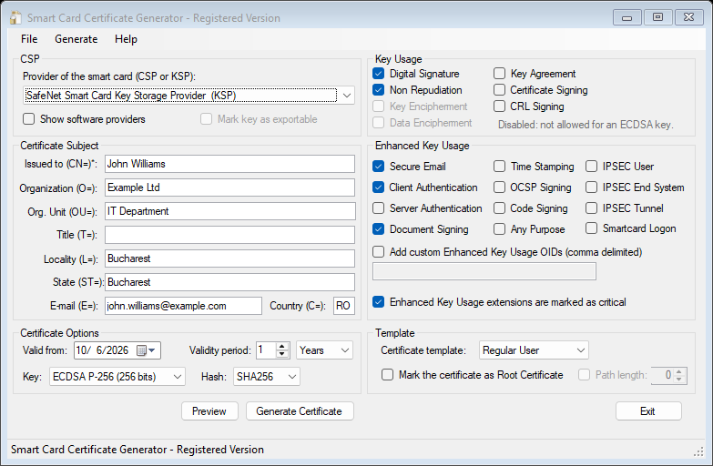The height and width of the screenshot is (466, 713).
Task: Open the Generate menu
Action: (76, 39)
